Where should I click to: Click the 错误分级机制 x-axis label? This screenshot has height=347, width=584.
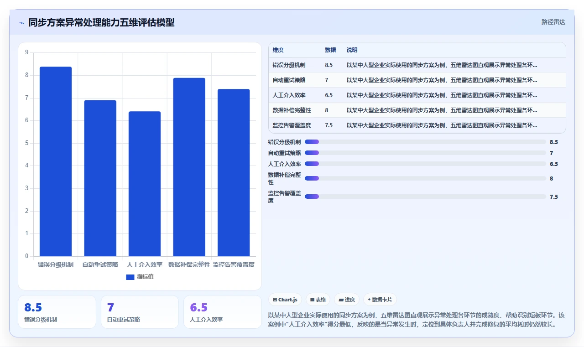pyautogui.click(x=56, y=264)
